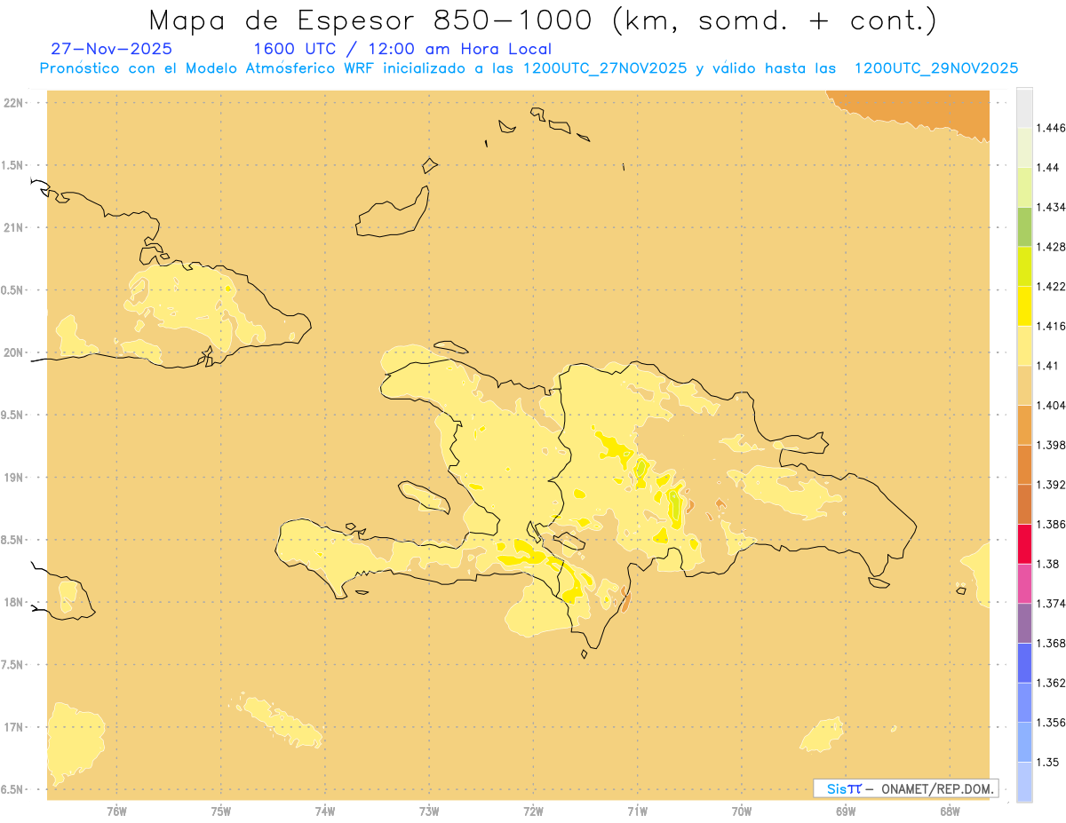Click the '1.422' colorbar value
The width and height of the screenshot is (1066, 823).
(1051, 287)
